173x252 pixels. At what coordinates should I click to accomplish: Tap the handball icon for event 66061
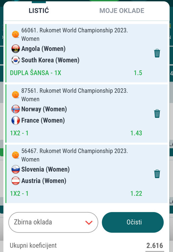tap(15, 34)
